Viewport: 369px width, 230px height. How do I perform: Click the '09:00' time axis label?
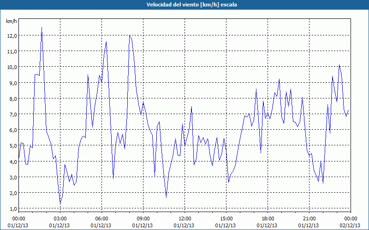pos(143,219)
